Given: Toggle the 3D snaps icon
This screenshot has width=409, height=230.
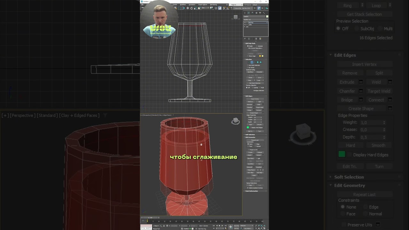Looking at the screenshot, I should pyautogui.click(x=224, y=8).
